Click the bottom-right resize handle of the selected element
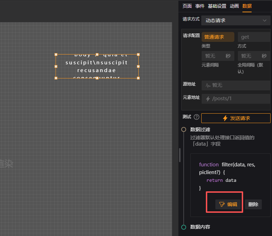272x236 pixels. pyautogui.click(x=138, y=78)
